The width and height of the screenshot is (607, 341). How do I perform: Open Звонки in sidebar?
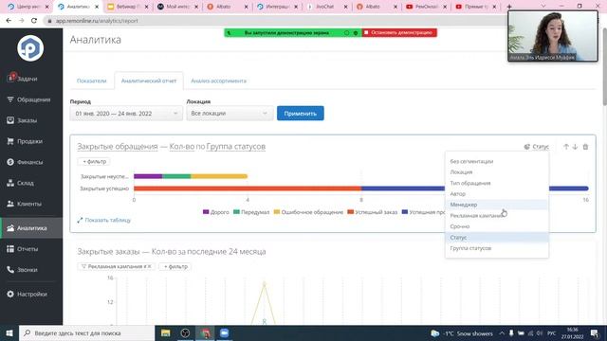(22, 270)
